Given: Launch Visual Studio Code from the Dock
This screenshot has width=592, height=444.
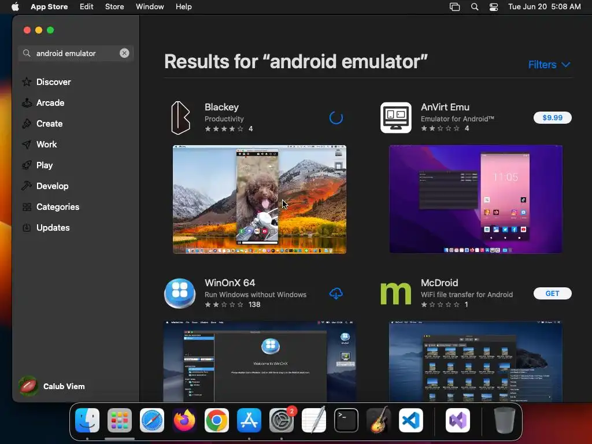Looking at the screenshot, I should coord(411,420).
